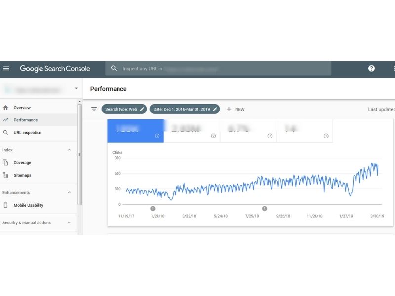Open the hamburger navigation menu
This screenshot has width=395, height=296.
[6, 68]
